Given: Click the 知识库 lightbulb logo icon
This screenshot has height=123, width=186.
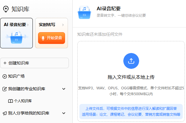Looking at the screenshot, I should (6, 9).
